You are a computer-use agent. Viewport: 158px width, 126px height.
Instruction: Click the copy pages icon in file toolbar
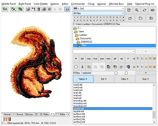[x=89, y=67]
